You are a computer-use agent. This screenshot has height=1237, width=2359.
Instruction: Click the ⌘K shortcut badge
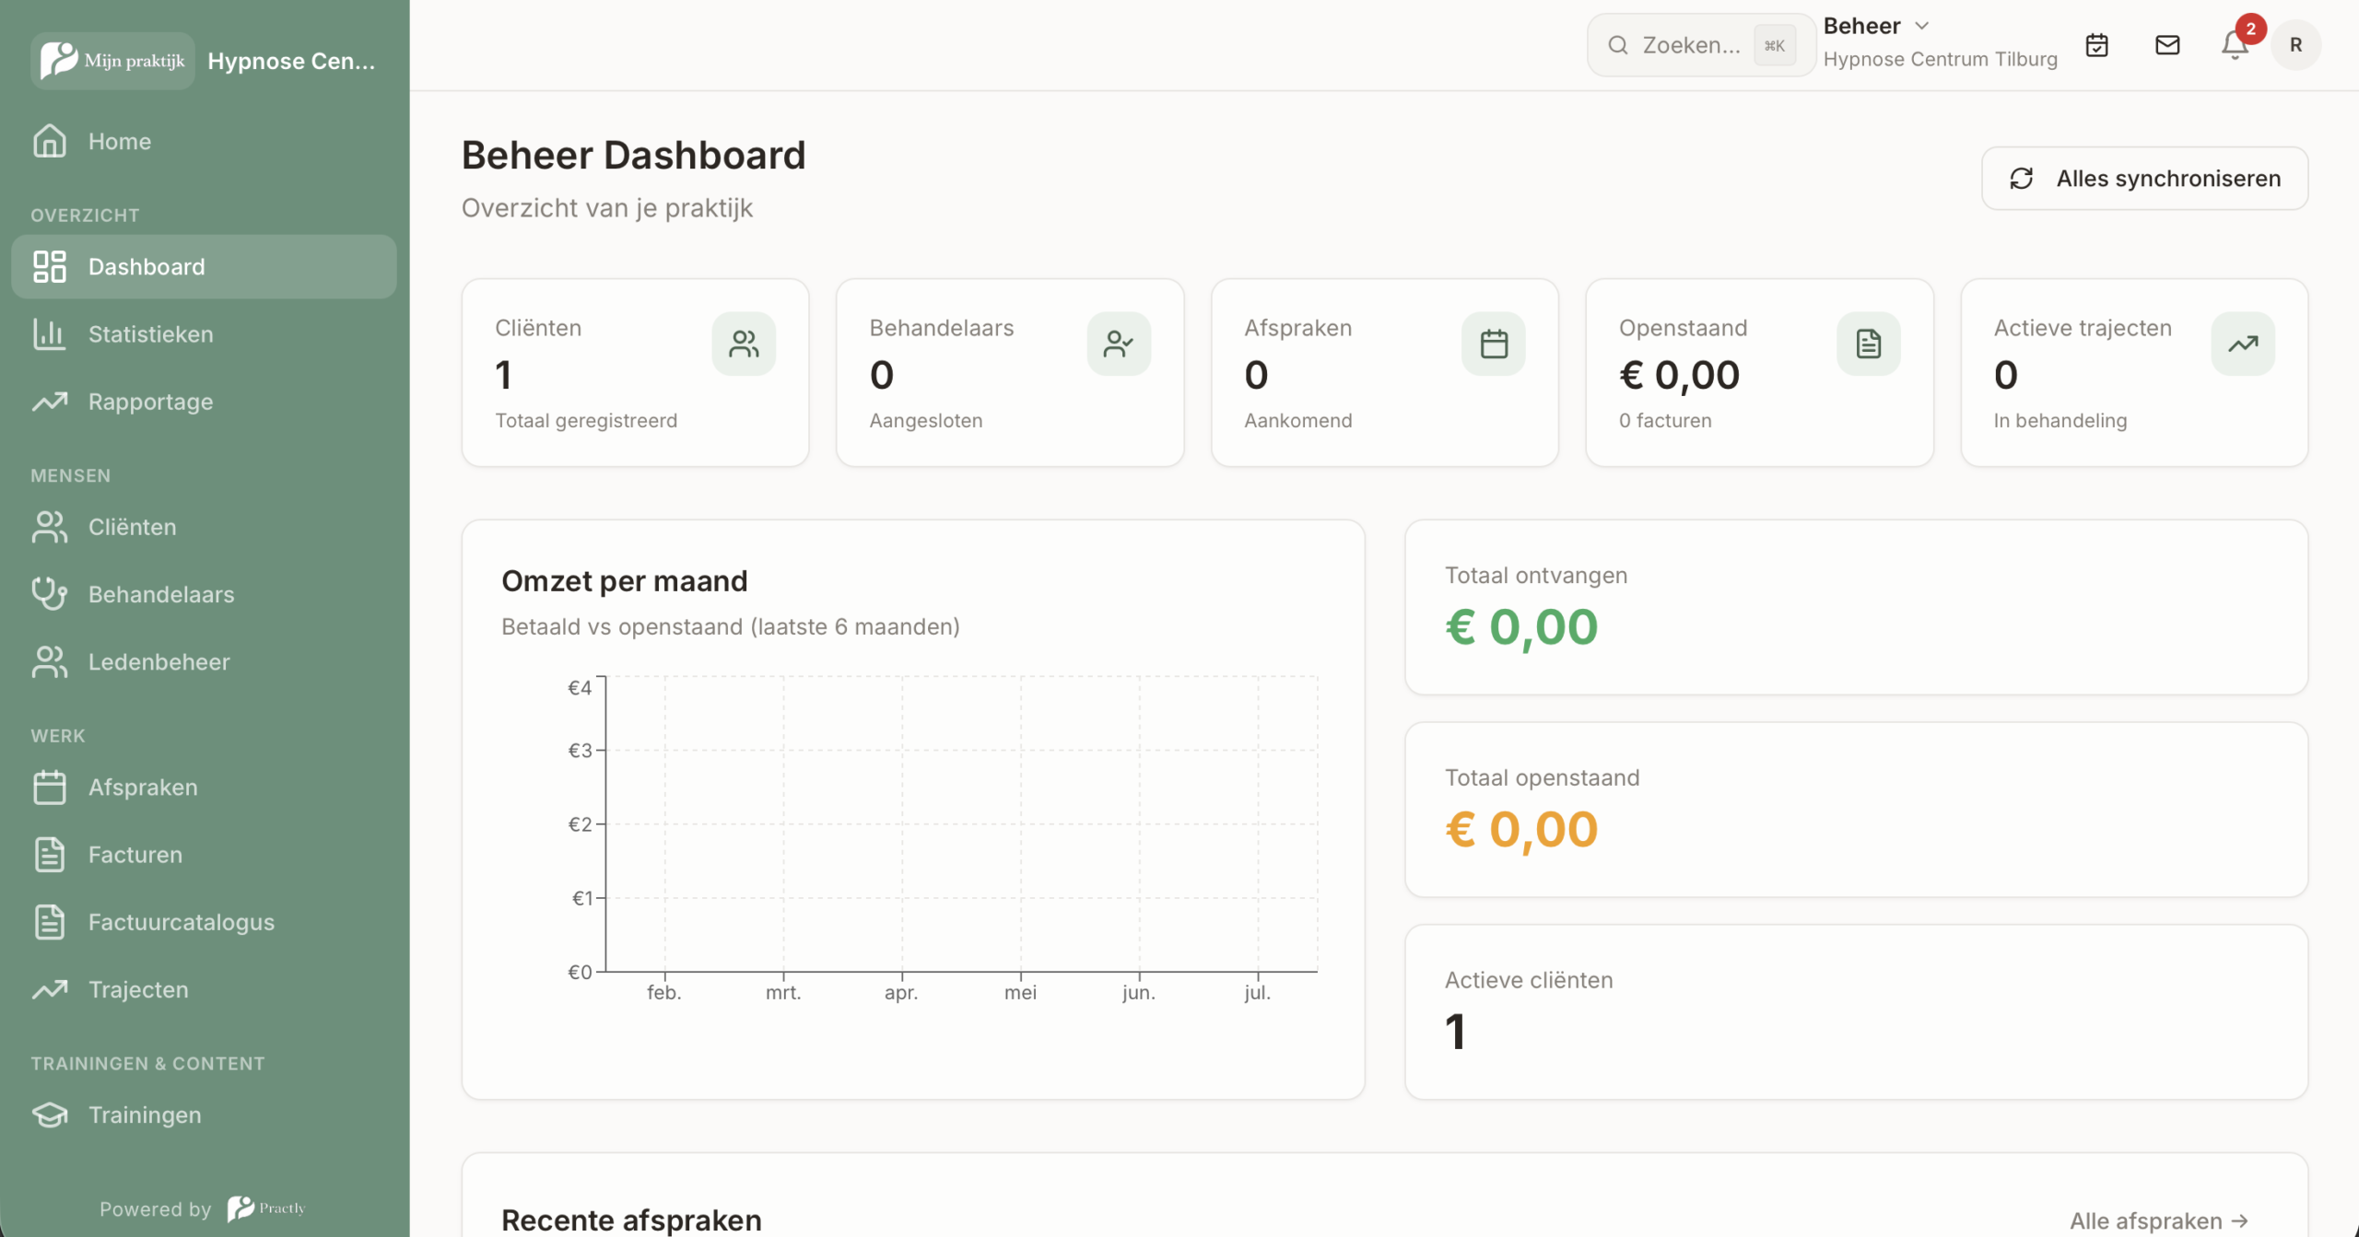coord(1774,45)
